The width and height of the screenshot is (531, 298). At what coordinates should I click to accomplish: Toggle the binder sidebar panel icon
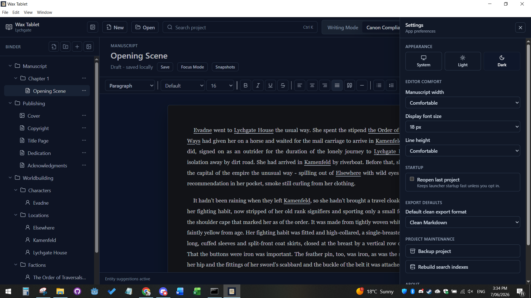pos(93,27)
